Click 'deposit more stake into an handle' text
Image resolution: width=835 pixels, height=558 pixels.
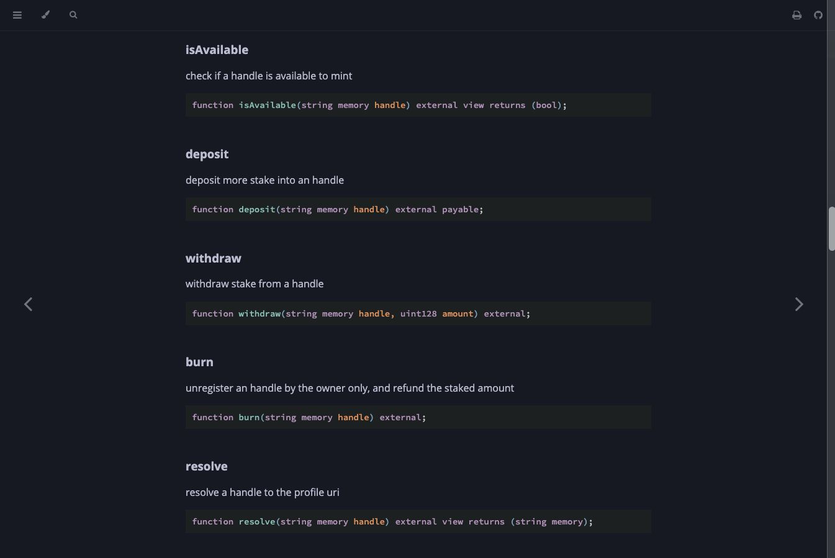[x=264, y=180]
